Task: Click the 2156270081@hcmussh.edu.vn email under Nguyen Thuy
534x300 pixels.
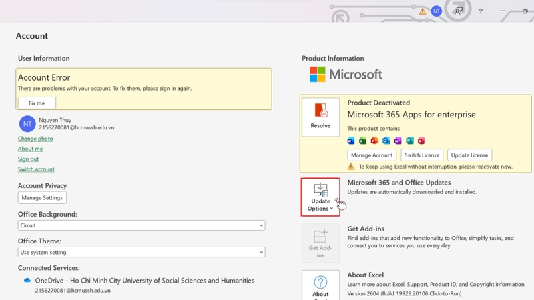Action: tap(77, 127)
